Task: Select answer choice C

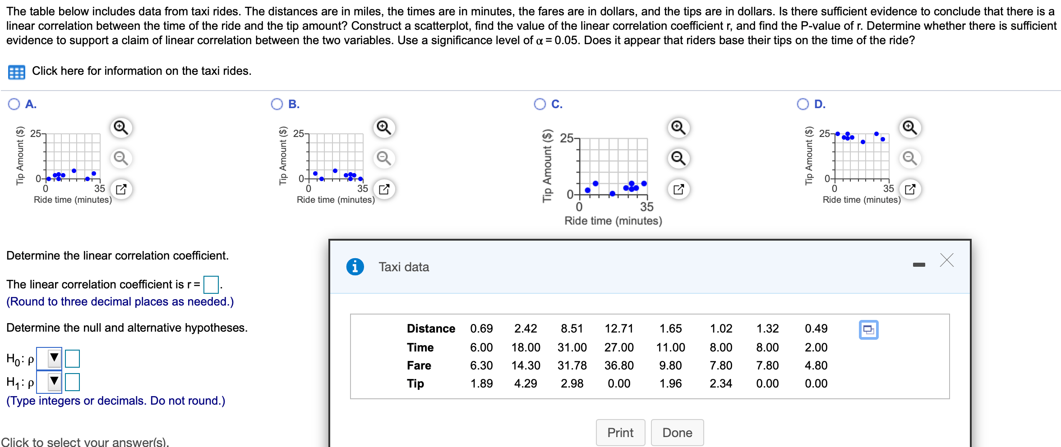Action: tap(540, 104)
